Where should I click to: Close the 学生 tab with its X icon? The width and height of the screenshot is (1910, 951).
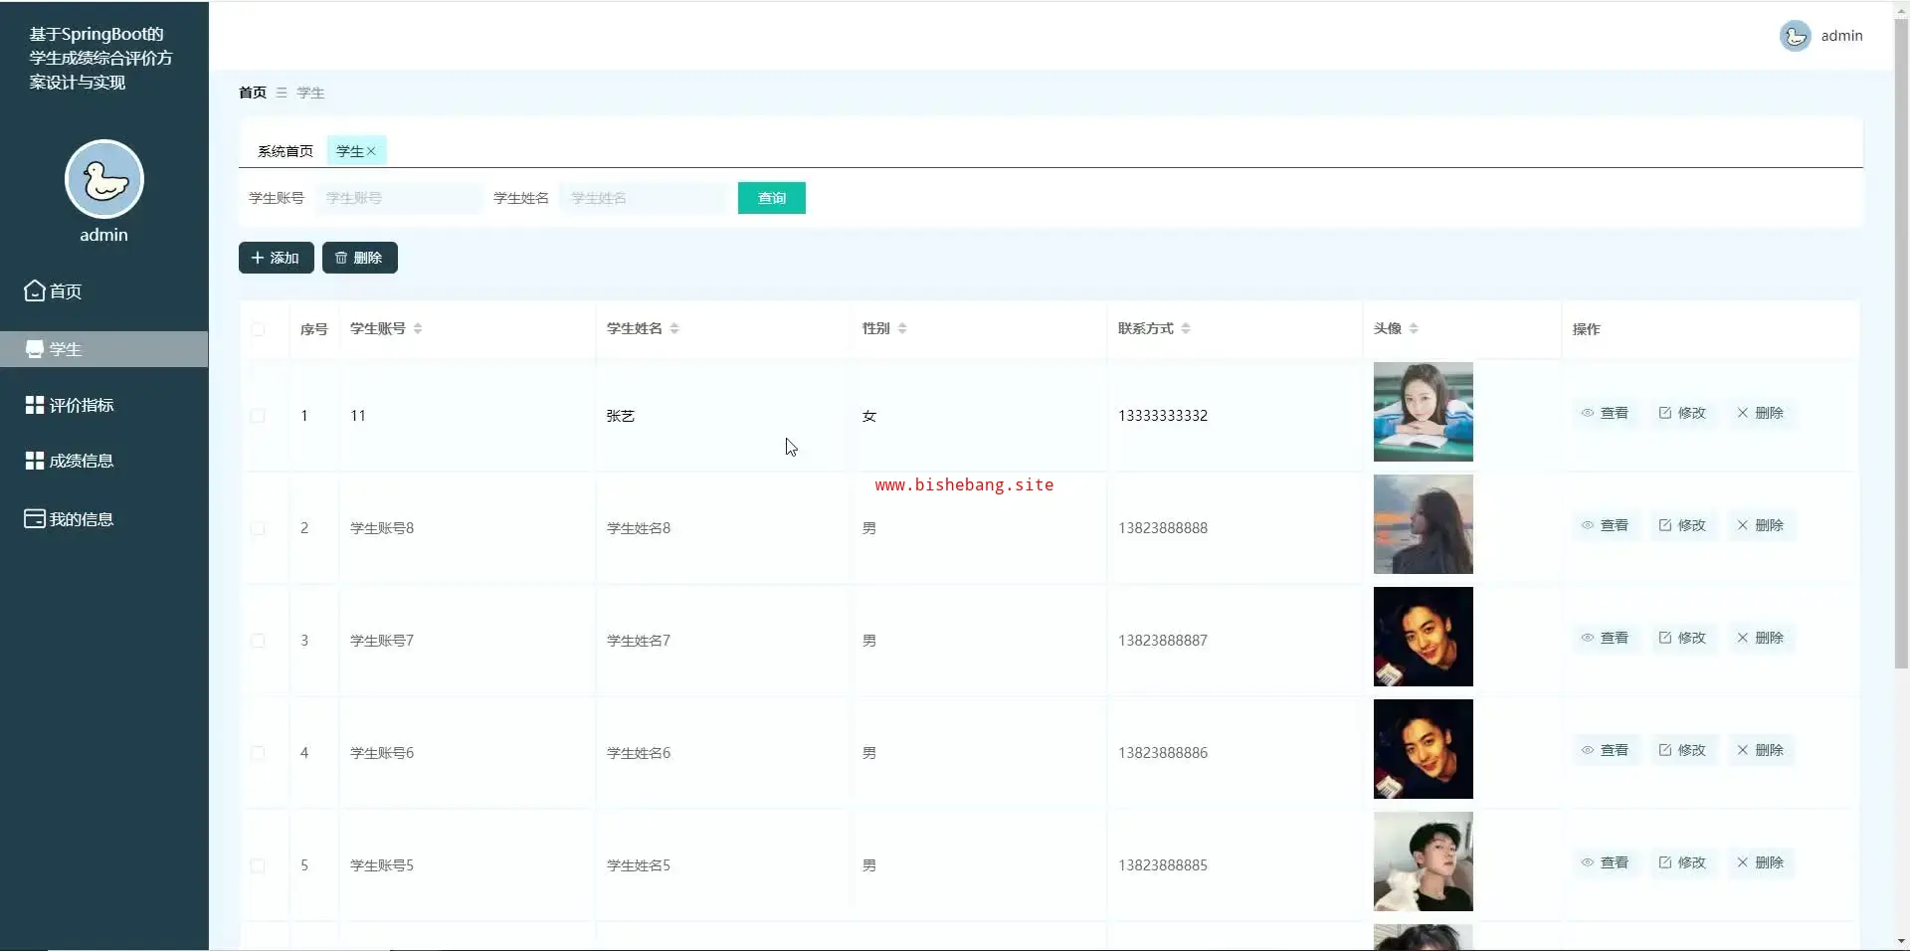[x=371, y=151]
